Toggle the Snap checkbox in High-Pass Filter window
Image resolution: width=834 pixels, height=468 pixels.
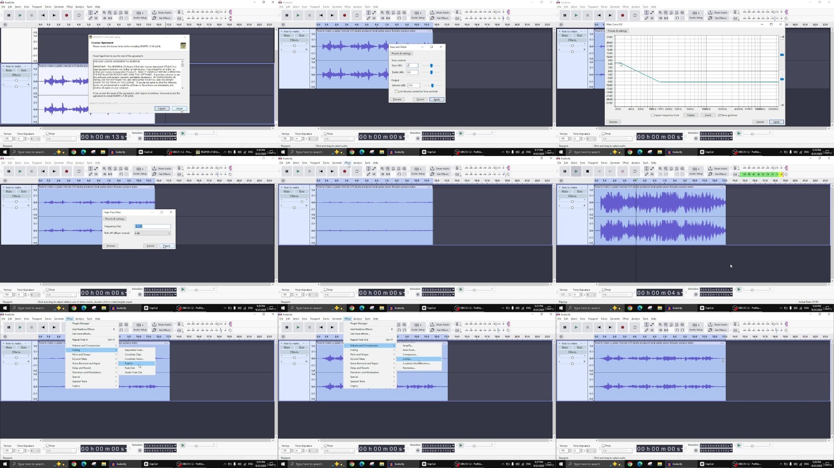pos(47,290)
